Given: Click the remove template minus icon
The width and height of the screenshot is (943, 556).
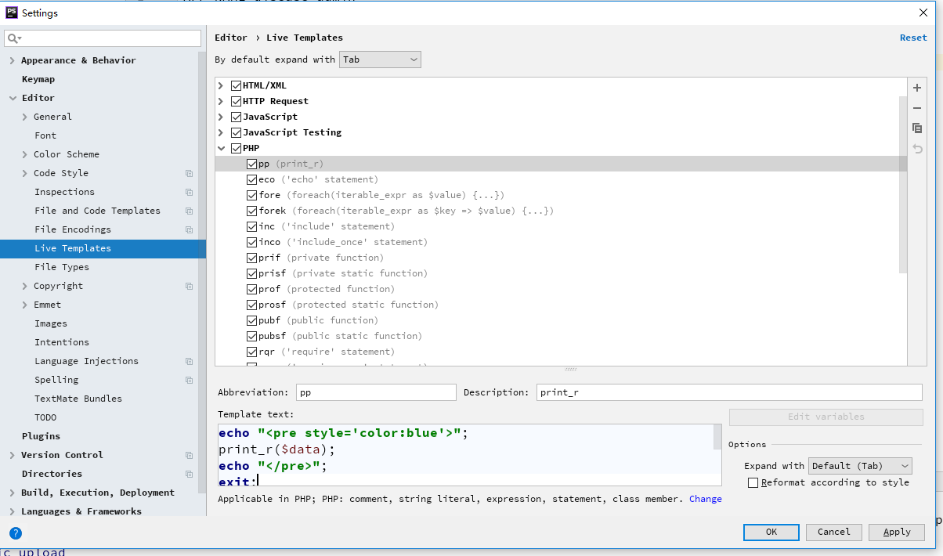Looking at the screenshot, I should (x=917, y=108).
